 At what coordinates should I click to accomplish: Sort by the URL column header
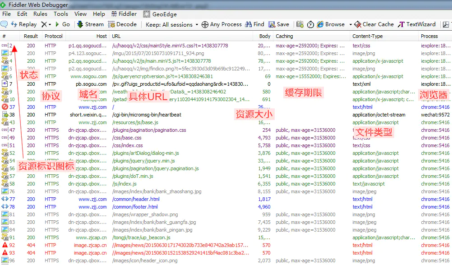click(181, 36)
